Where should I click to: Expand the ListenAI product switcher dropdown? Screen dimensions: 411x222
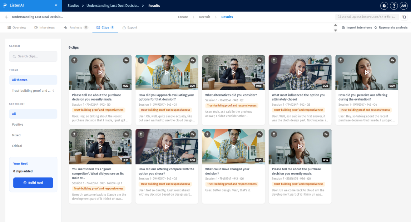point(56,5)
